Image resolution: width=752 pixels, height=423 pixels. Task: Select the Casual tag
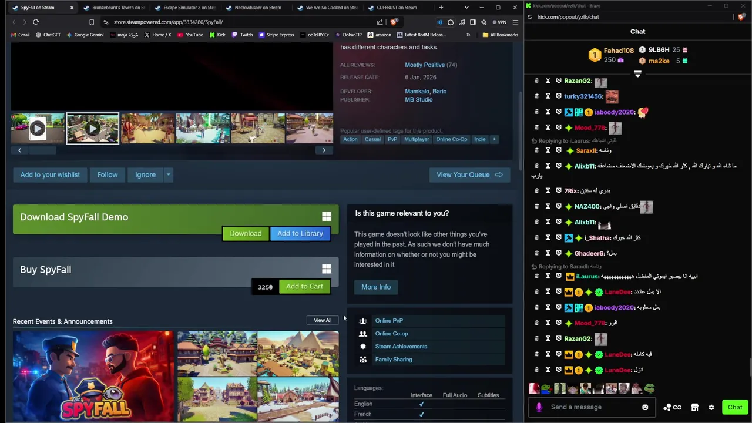(x=372, y=139)
